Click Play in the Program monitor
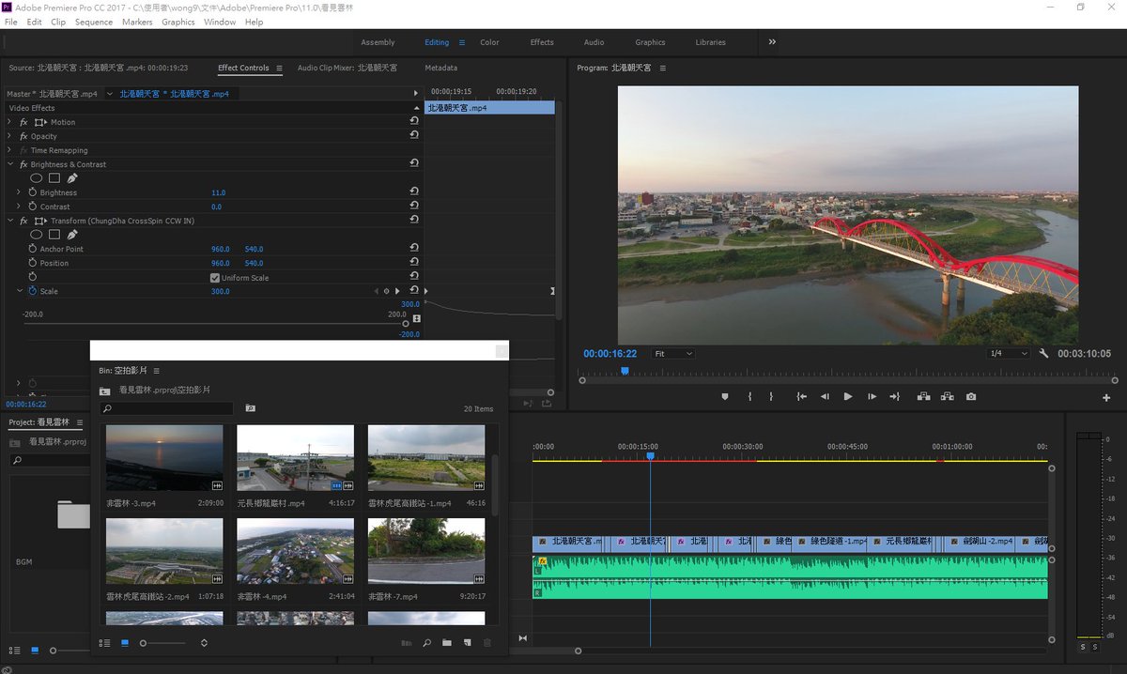The height and width of the screenshot is (674, 1127). pos(848,397)
